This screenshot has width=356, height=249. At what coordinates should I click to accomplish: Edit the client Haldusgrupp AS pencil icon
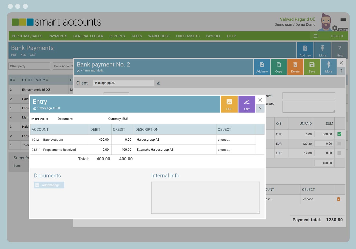[158, 83]
